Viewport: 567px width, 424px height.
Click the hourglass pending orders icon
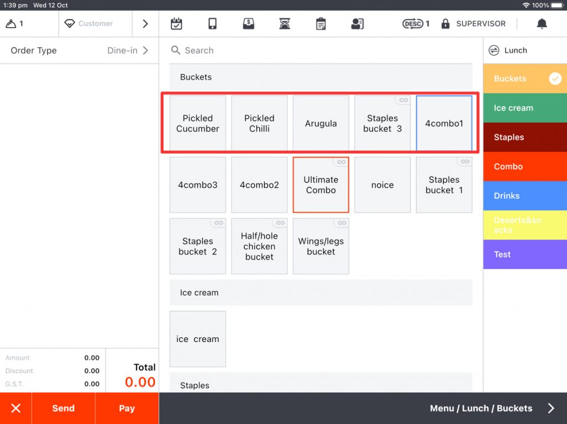click(x=285, y=24)
